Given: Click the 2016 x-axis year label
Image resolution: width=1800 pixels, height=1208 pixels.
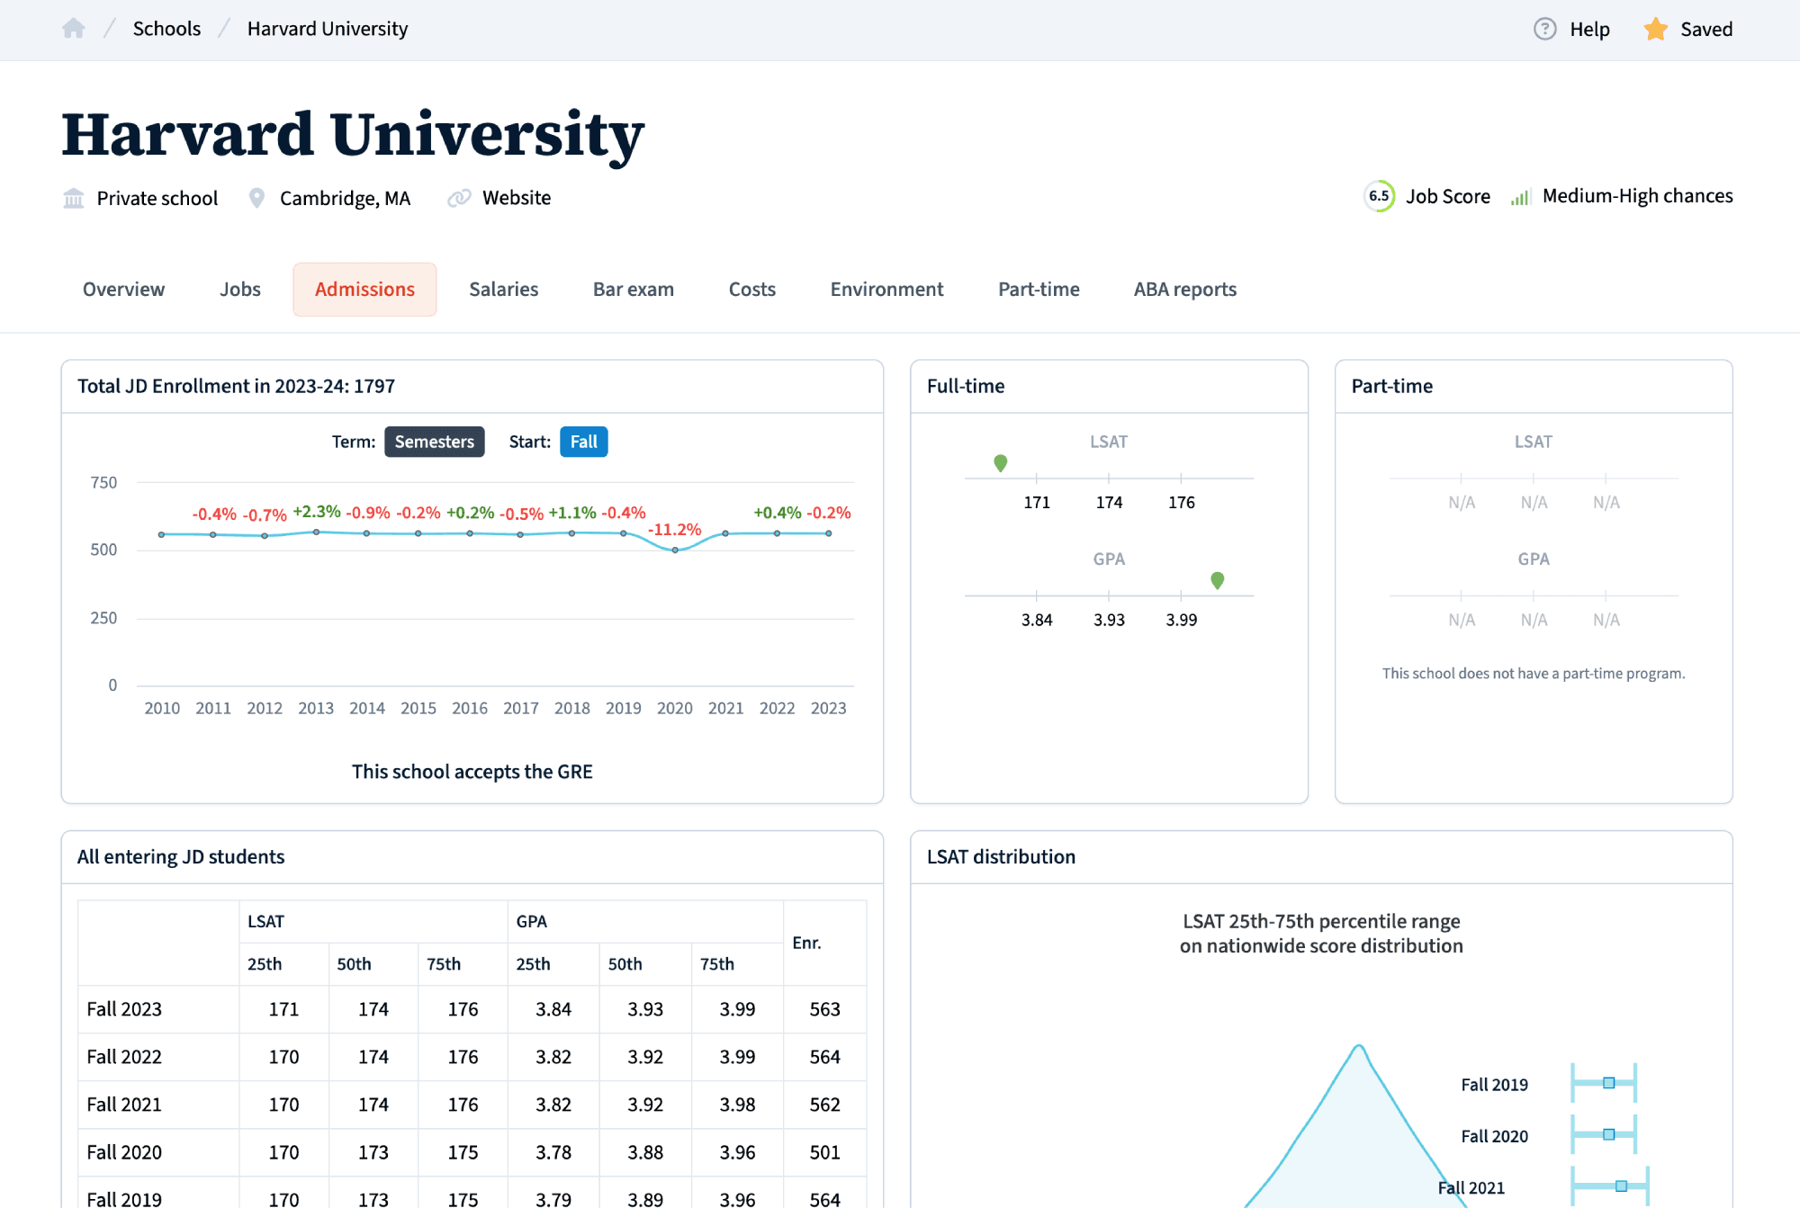Looking at the screenshot, I should point(470,709).
